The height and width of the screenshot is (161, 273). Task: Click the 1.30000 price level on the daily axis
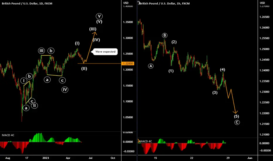pos(128,38)
